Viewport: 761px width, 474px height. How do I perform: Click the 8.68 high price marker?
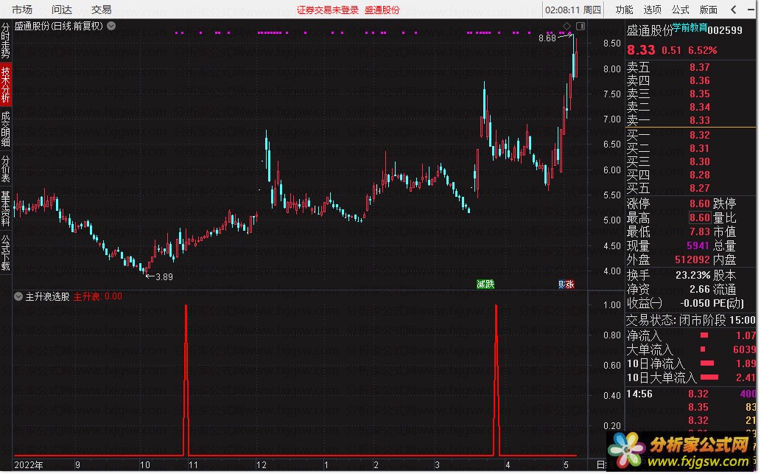pyautogui.click(x=547, y=38)
